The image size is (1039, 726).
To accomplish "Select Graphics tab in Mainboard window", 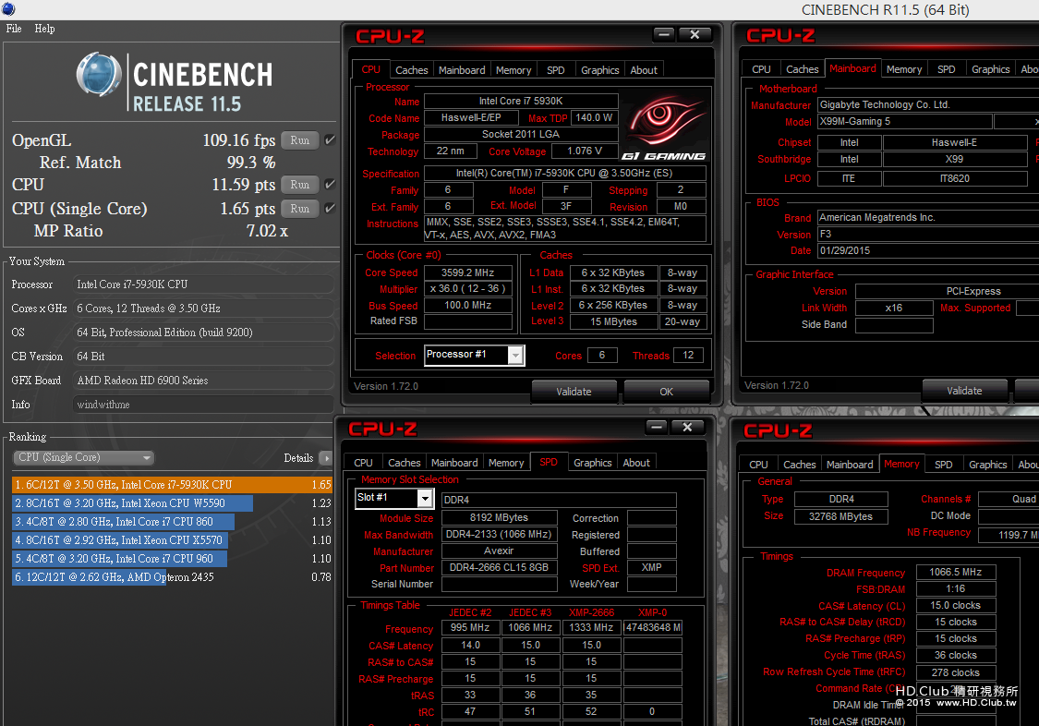I will [991, 69].
